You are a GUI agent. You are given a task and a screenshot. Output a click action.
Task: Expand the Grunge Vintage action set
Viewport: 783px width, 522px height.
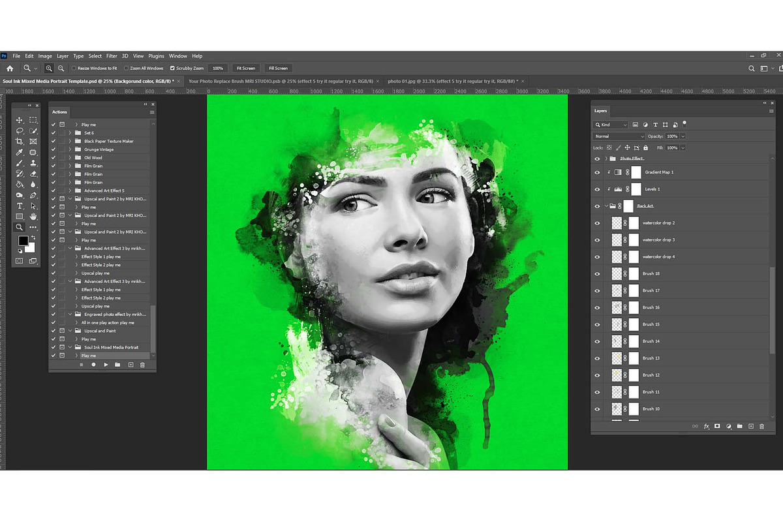coord(70,149)
